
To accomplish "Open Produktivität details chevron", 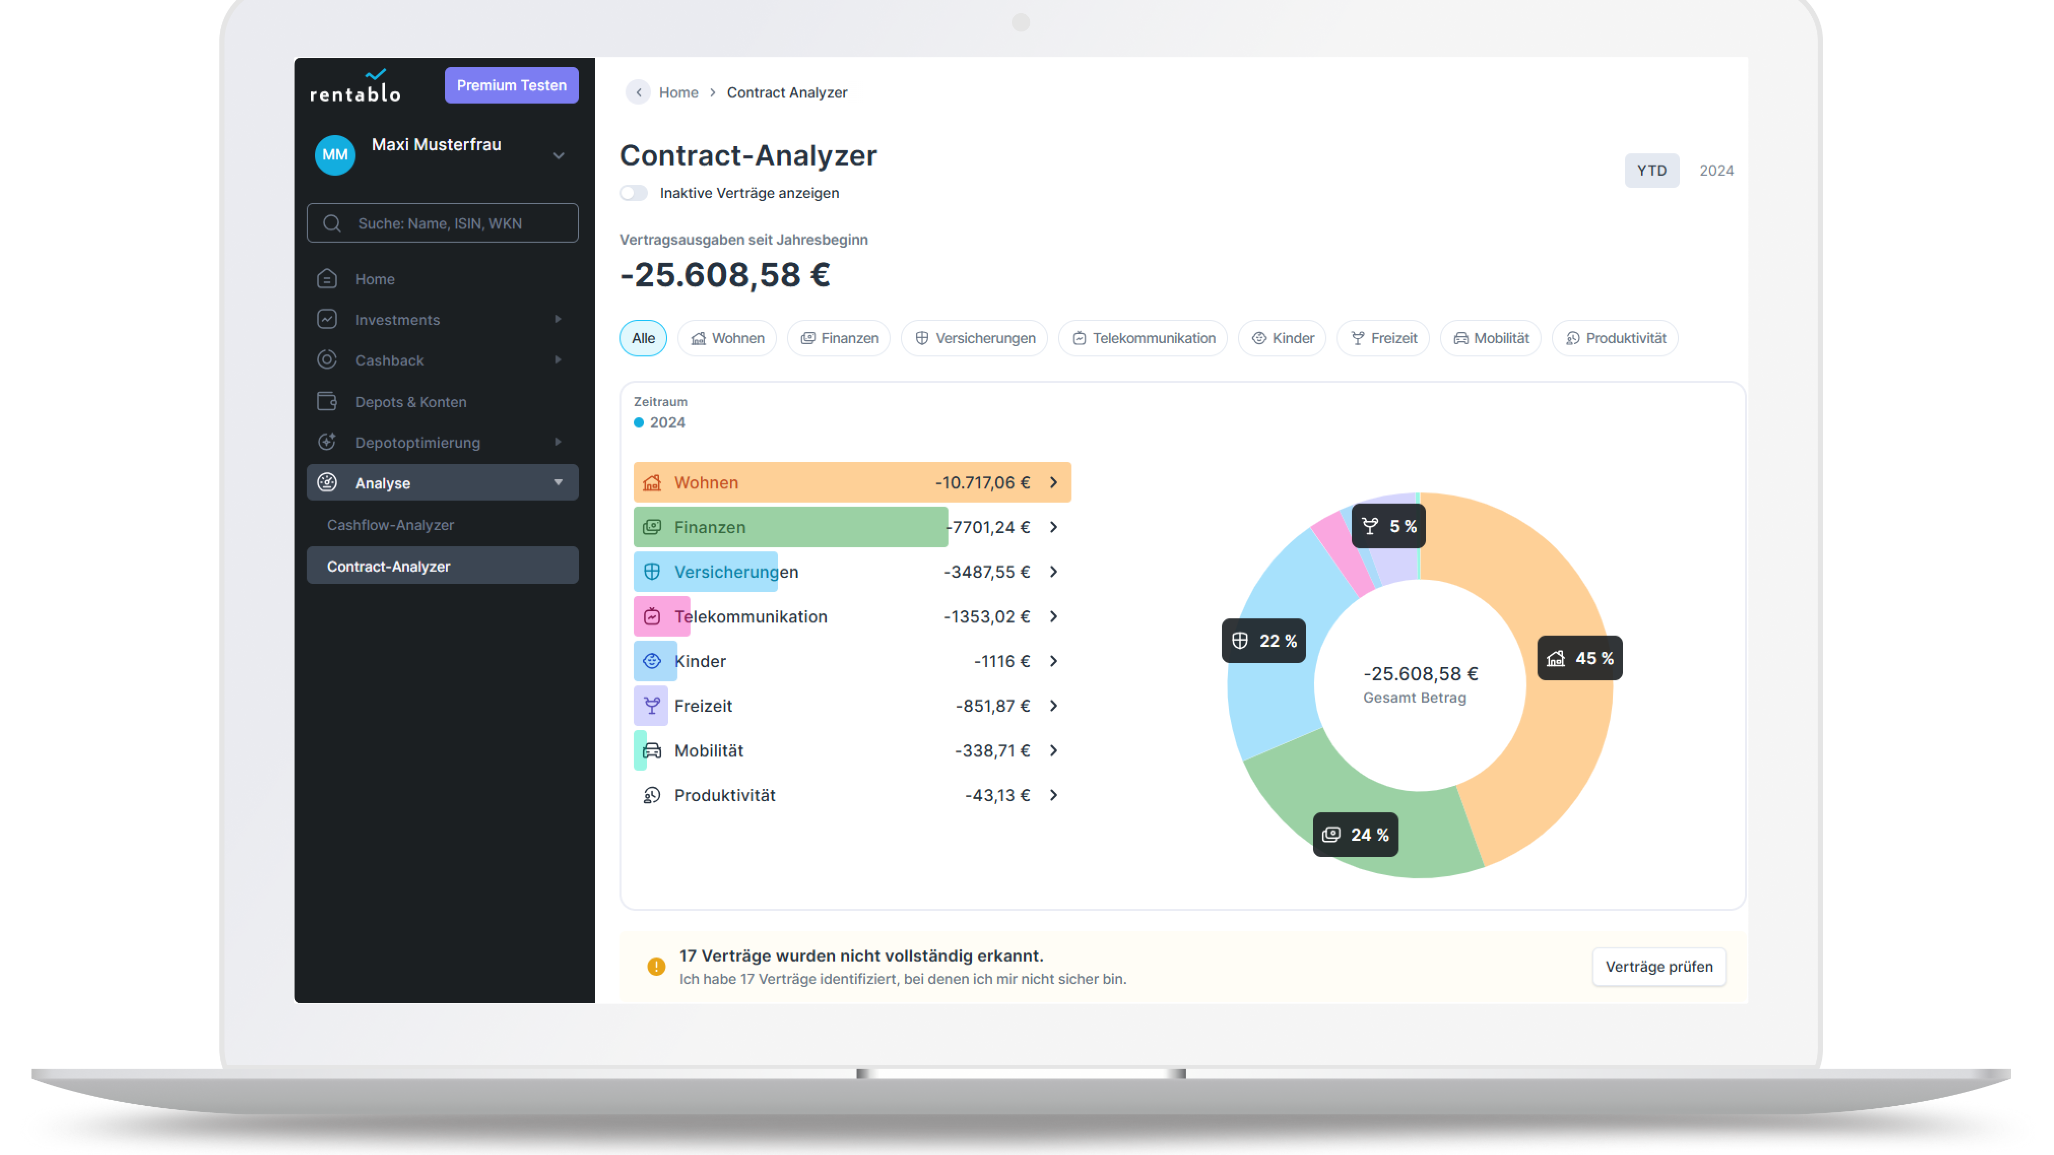I will [1054, 796].
